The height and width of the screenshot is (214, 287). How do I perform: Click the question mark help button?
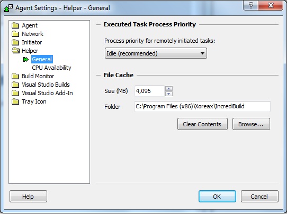(x=251, y=5)
